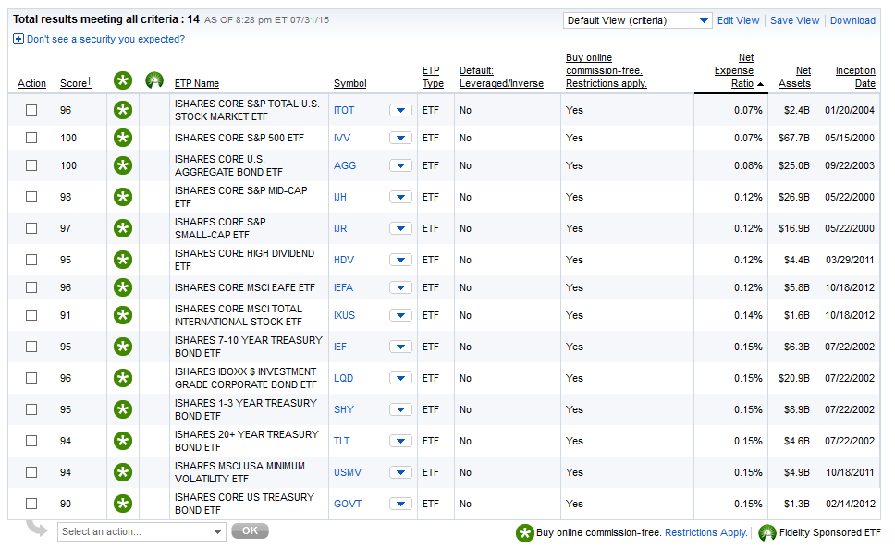This screenshot has height=548, width=895.
Task: Sort by ETP Name column header
Action: click(197, 83)
